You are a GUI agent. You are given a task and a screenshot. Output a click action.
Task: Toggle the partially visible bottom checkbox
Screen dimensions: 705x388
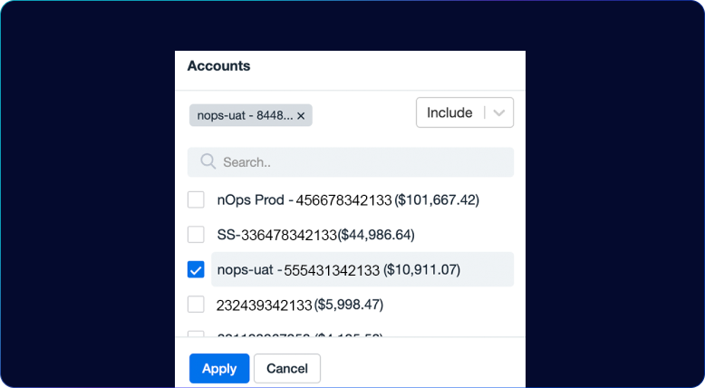pos(196,334)
